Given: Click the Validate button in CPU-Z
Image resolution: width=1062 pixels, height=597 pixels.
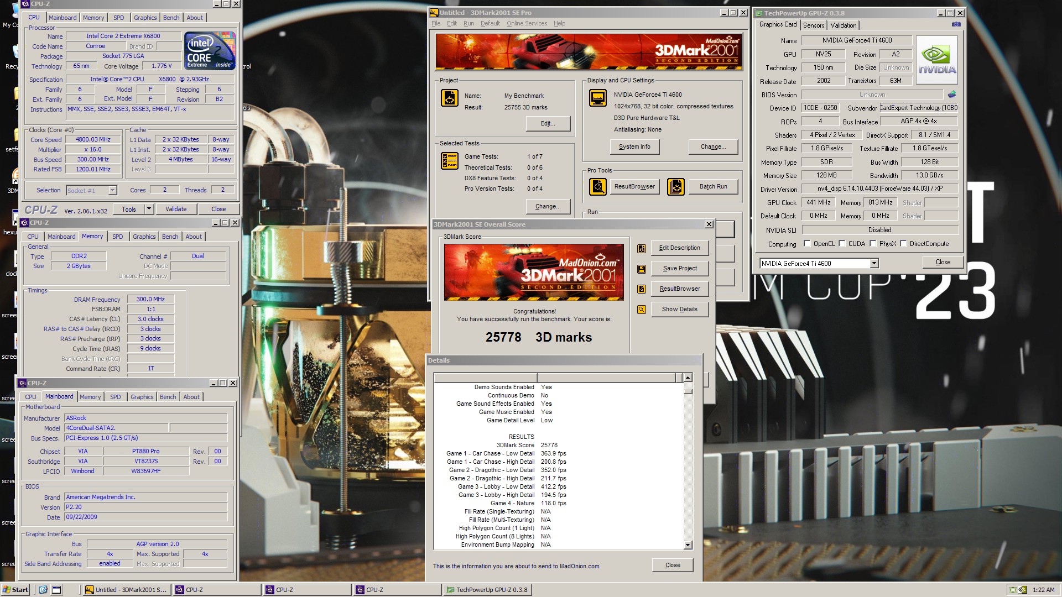Looking at the screenshot, I should [176, 210].
